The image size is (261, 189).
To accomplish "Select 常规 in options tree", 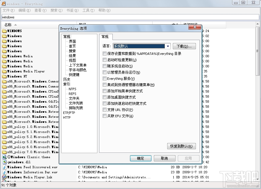I will 67,37.
